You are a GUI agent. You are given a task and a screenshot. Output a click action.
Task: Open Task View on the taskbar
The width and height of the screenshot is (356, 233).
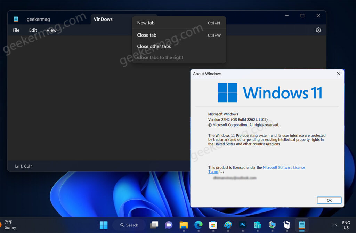click(x=154, y=225)
